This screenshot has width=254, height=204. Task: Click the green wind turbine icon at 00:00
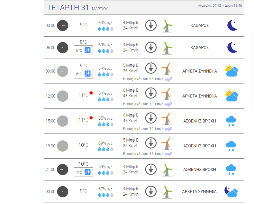click(167, 192)
